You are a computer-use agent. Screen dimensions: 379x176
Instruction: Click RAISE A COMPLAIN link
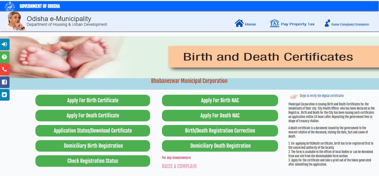pyautogui.click(x=179, y=166)
